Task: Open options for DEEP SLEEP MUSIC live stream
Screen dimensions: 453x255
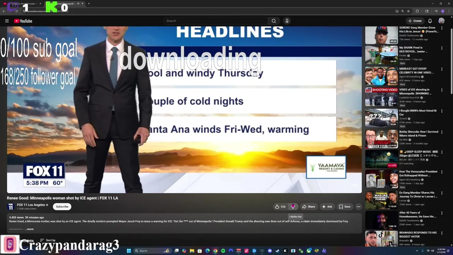Action: point(442,152)
